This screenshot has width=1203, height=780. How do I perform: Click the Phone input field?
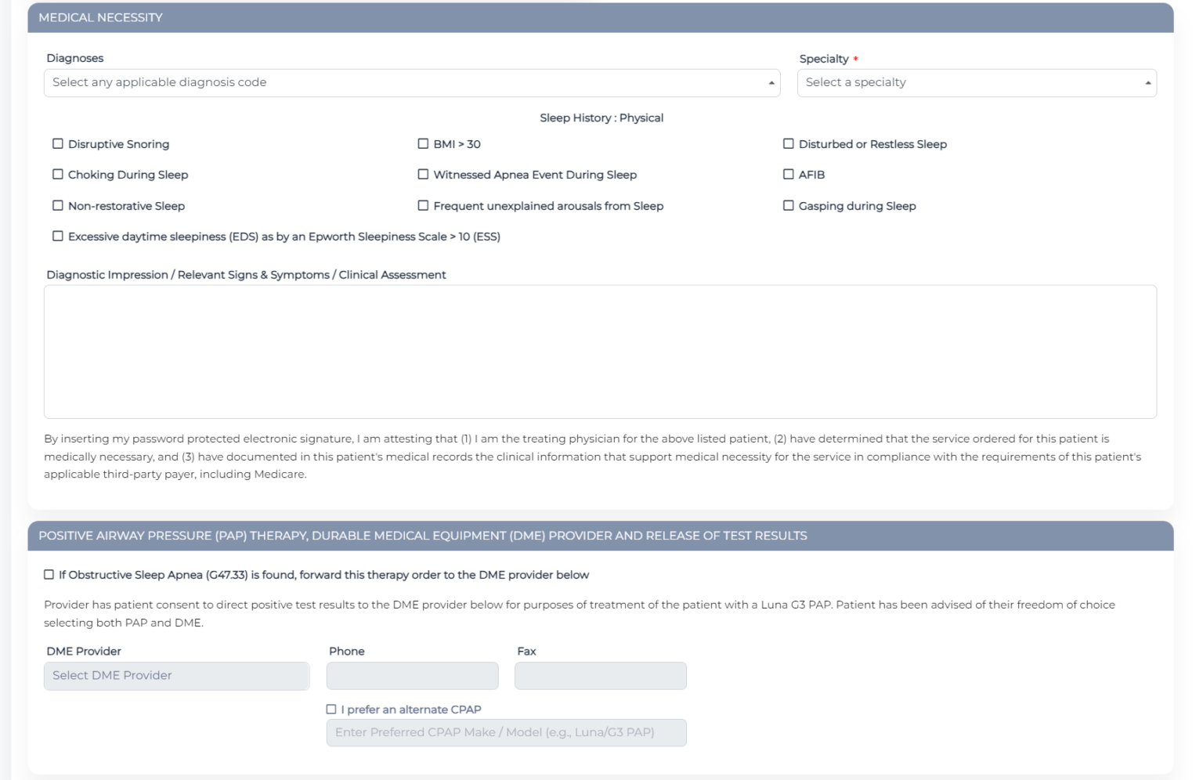pos(411,674)
